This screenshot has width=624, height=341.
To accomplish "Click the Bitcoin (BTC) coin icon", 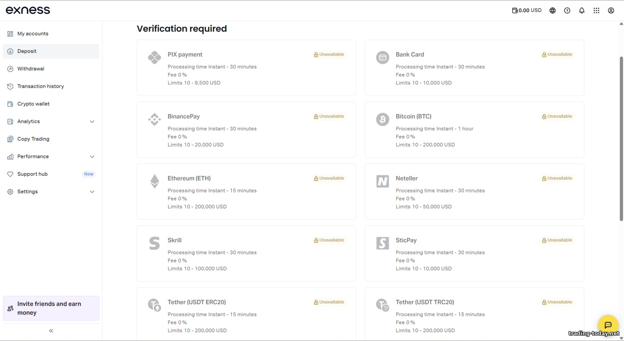I will tap(382, 119).
